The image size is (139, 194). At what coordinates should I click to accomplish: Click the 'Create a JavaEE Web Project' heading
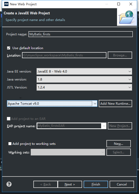27,13
